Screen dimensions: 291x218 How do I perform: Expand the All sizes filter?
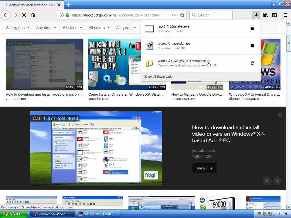point(72,28)
